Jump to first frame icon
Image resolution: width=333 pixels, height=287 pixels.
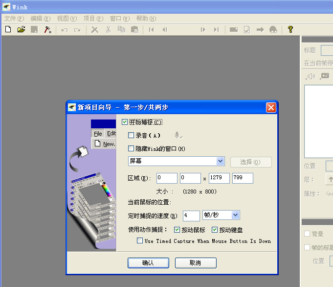152,29
